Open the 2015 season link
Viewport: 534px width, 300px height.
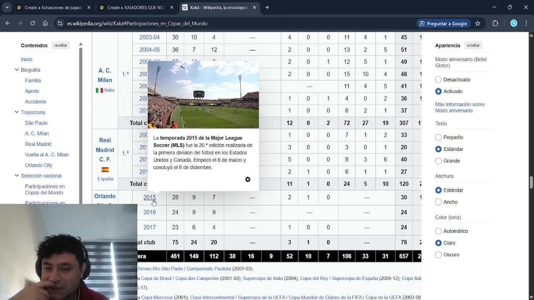click(149, 197)
